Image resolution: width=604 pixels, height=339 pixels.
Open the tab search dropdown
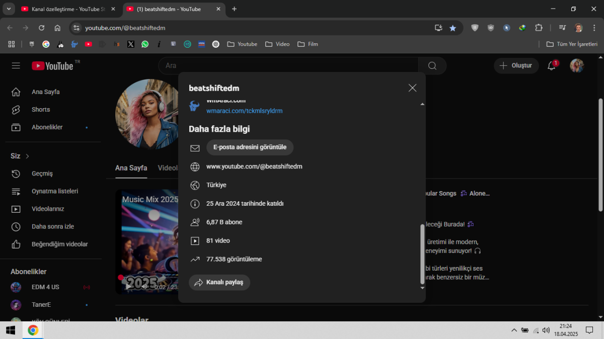point(9,9)
